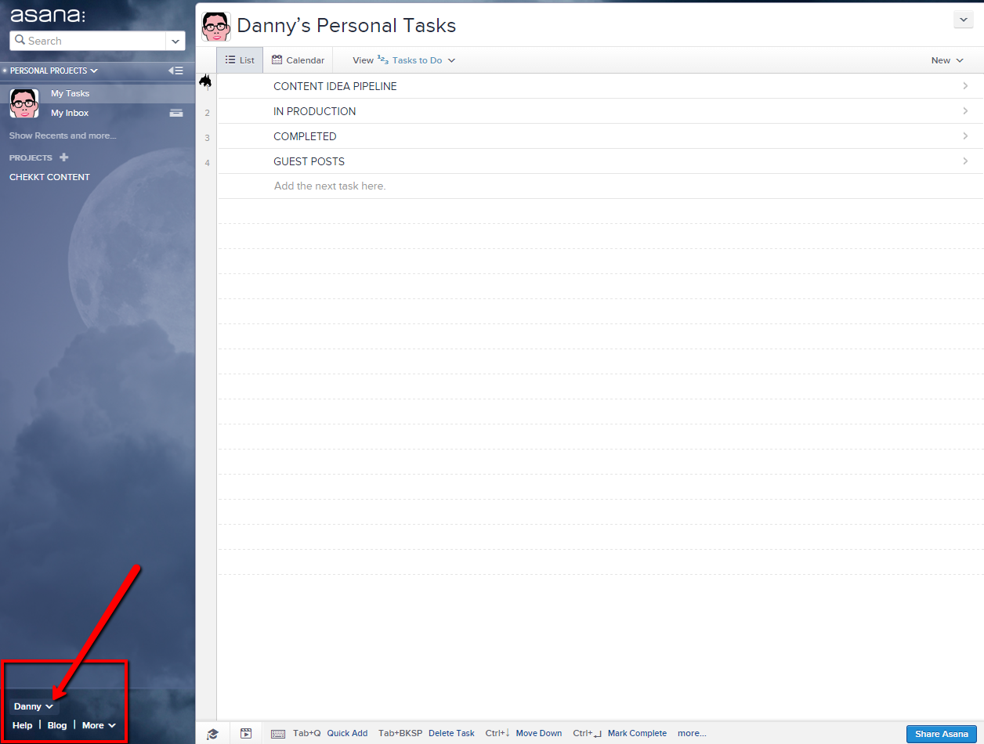Open the Danny account menu

[x=34, y=706]
